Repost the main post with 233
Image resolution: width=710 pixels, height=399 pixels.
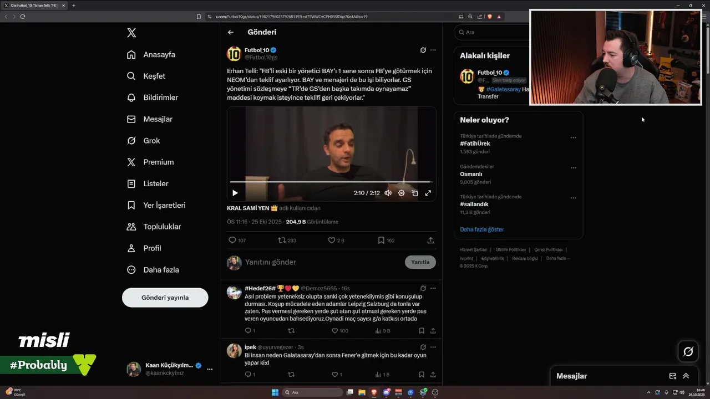287,241
